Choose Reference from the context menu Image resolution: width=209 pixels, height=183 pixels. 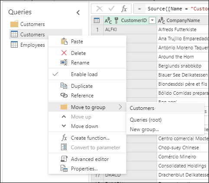87,96
